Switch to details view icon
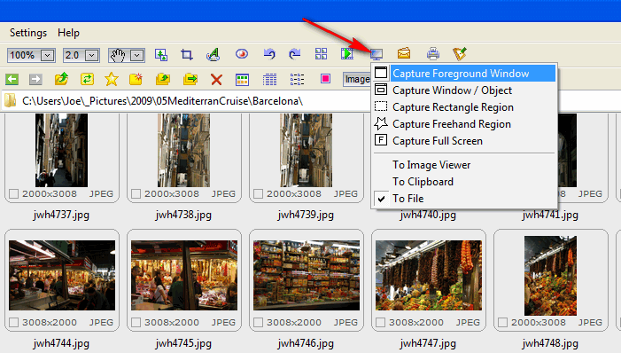Viewport: 621px width, 353px height. (x=269, y=80)
